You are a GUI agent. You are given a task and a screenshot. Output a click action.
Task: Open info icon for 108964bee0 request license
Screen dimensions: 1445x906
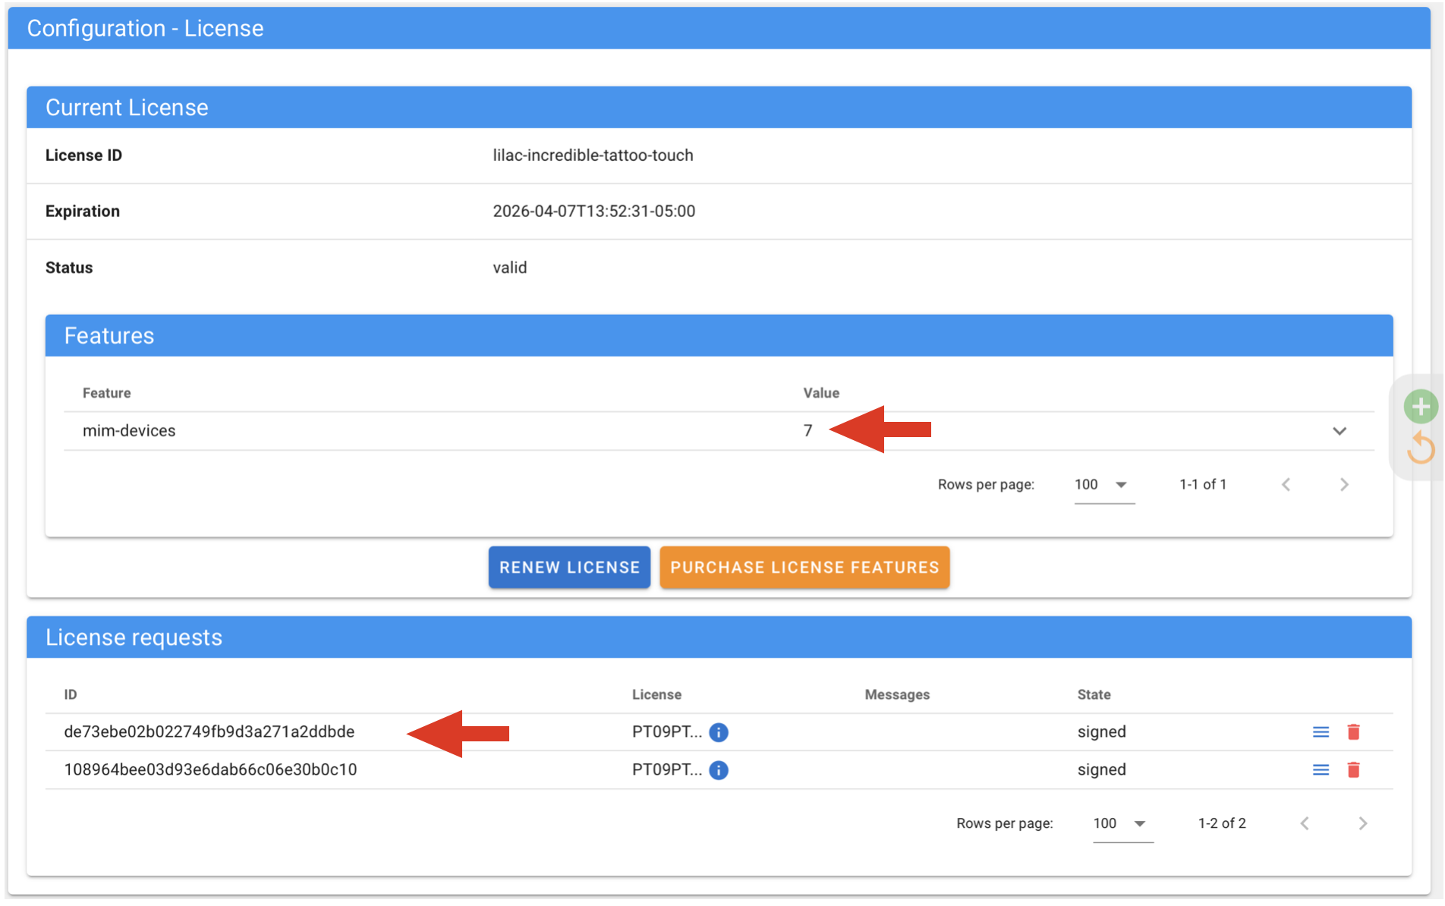[x=718, y=770]
